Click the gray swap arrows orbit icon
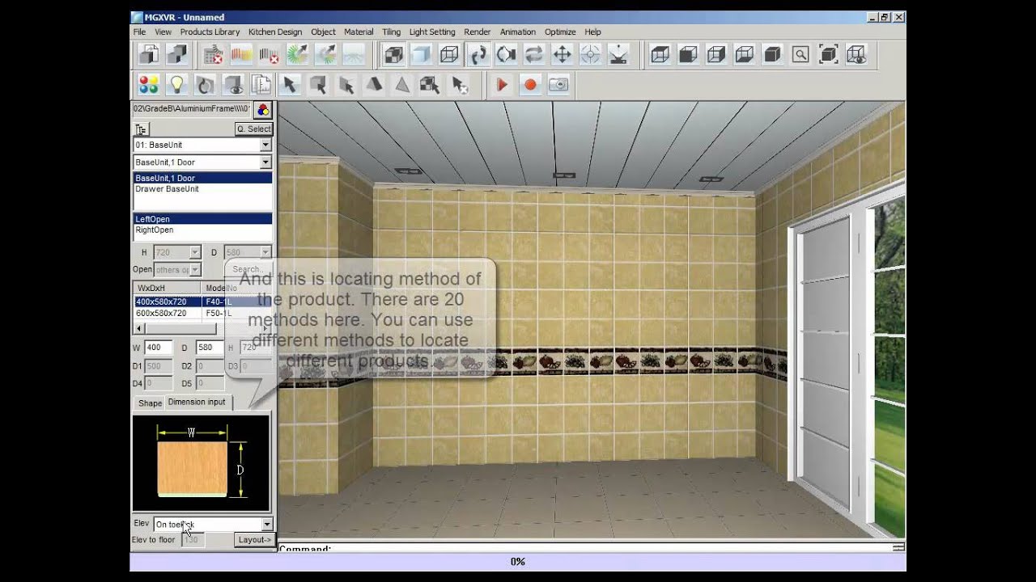The height and width of the screenshot is (582, 1036). 533,55
